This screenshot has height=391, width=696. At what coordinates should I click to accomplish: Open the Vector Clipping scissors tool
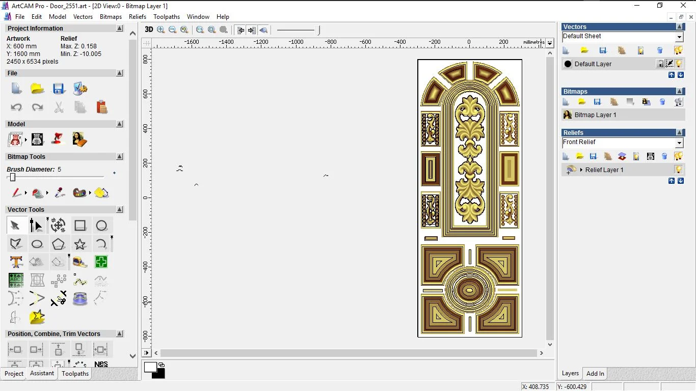59,298
